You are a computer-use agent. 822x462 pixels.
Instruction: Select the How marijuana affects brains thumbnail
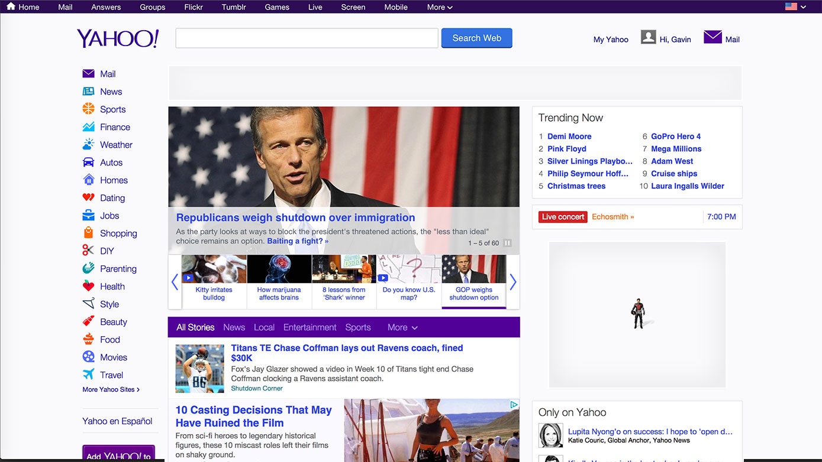point(279,282)
